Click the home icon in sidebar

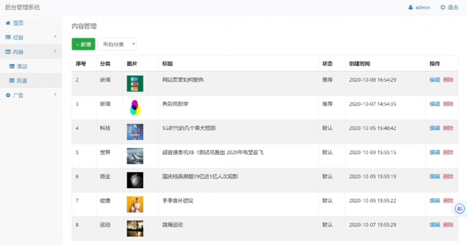pyautogui.click(x=8, y=23)
